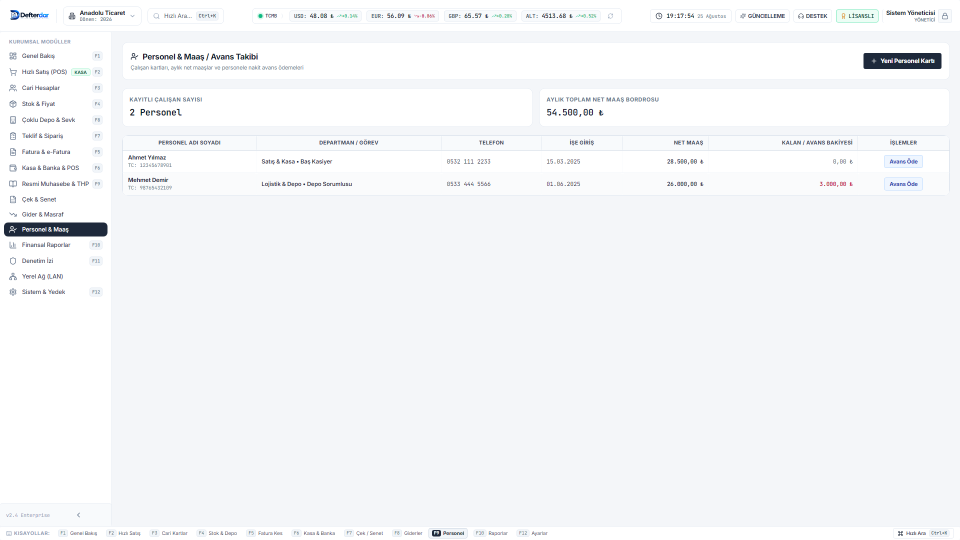
Task: Click the Personel & Maaş sidebar icon
Action: click(x=13, y=229)
